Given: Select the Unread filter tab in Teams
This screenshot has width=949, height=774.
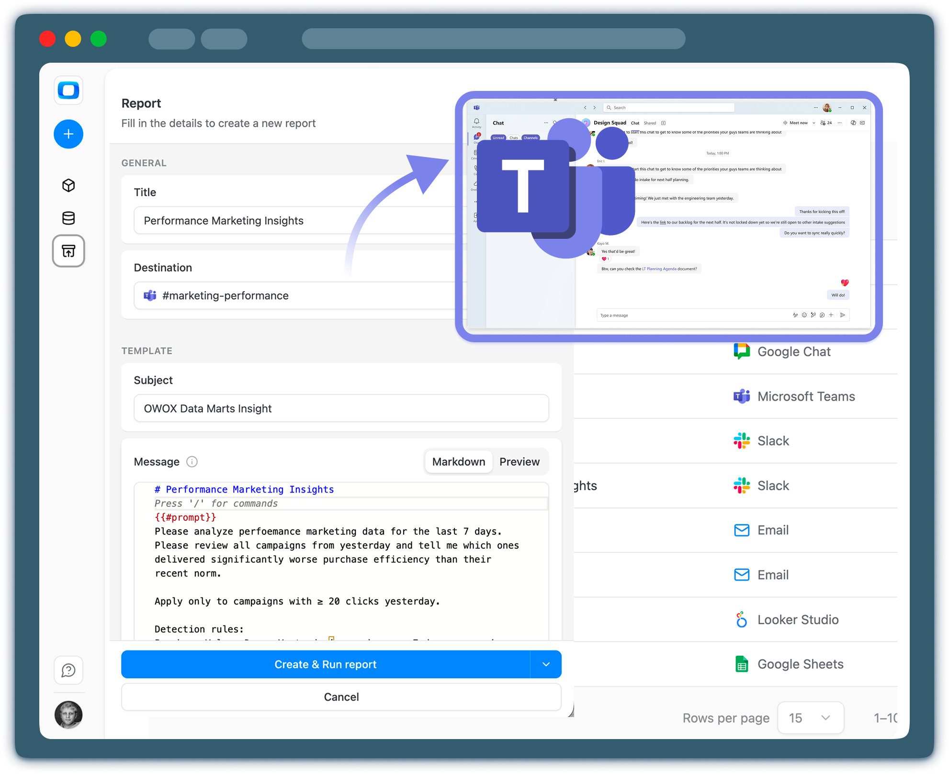Looking at the screenshot, I should [498, 137].
